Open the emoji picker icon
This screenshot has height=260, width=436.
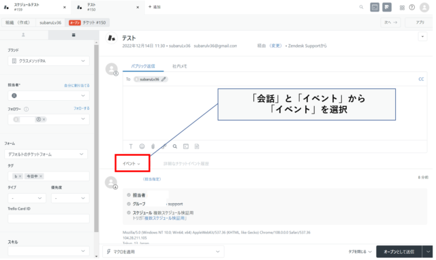[x=142, y=146]
